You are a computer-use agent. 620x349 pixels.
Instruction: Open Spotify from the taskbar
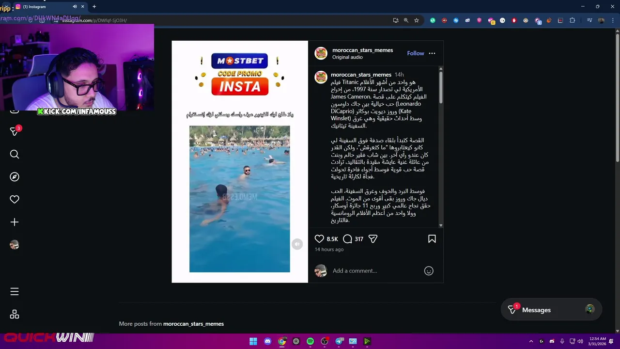point(310,341)
